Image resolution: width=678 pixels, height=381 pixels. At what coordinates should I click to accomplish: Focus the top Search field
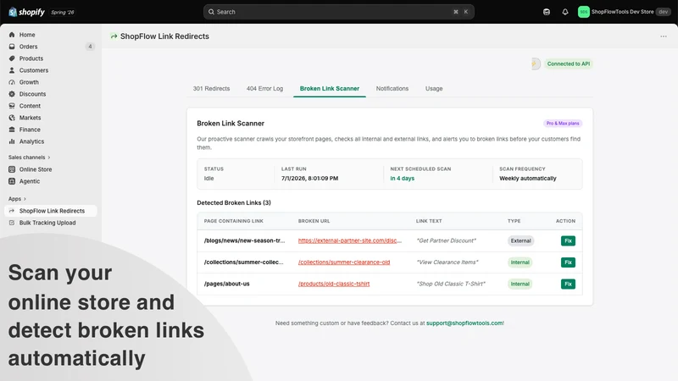tap(338, 12)
